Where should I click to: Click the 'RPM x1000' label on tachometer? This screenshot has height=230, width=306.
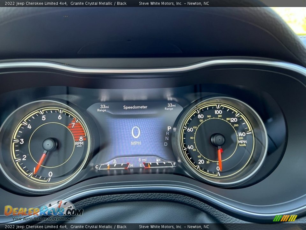click(x=79, y=144)
